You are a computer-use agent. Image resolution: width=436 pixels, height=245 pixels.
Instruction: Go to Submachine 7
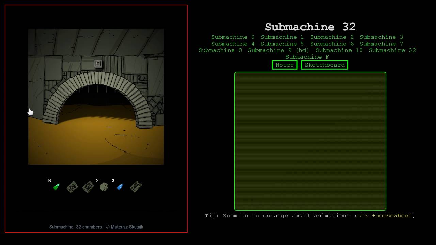(381, 44)
